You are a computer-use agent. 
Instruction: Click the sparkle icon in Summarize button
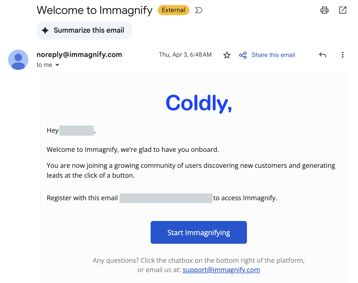[45, 30]
